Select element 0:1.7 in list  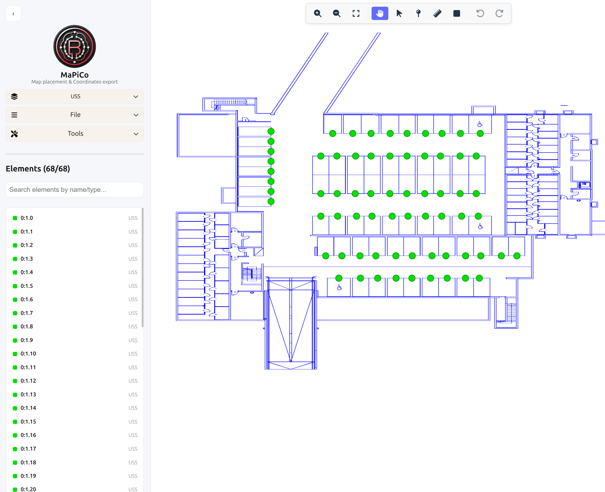27,313
